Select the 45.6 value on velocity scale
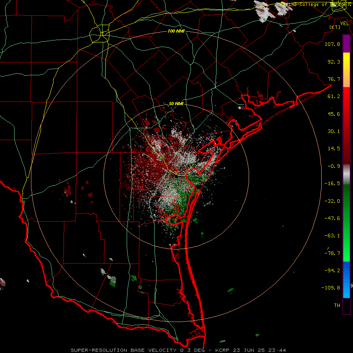353x353 pixels. click(x=334, y=114)
